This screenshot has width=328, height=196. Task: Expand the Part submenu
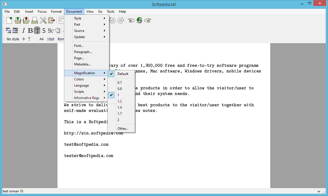(87, 25)
